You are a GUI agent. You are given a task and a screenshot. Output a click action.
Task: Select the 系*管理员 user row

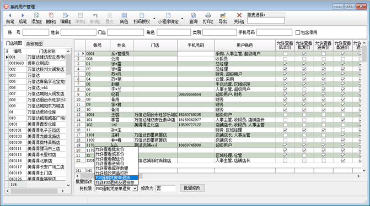coord(218,54)
